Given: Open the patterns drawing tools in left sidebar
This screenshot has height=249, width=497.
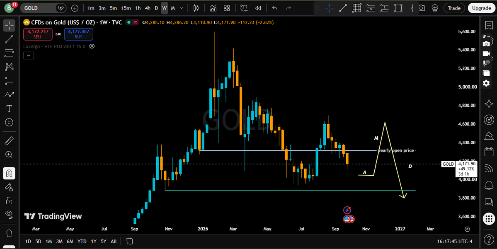Looking at the screenshot, I should click(9, 67).
